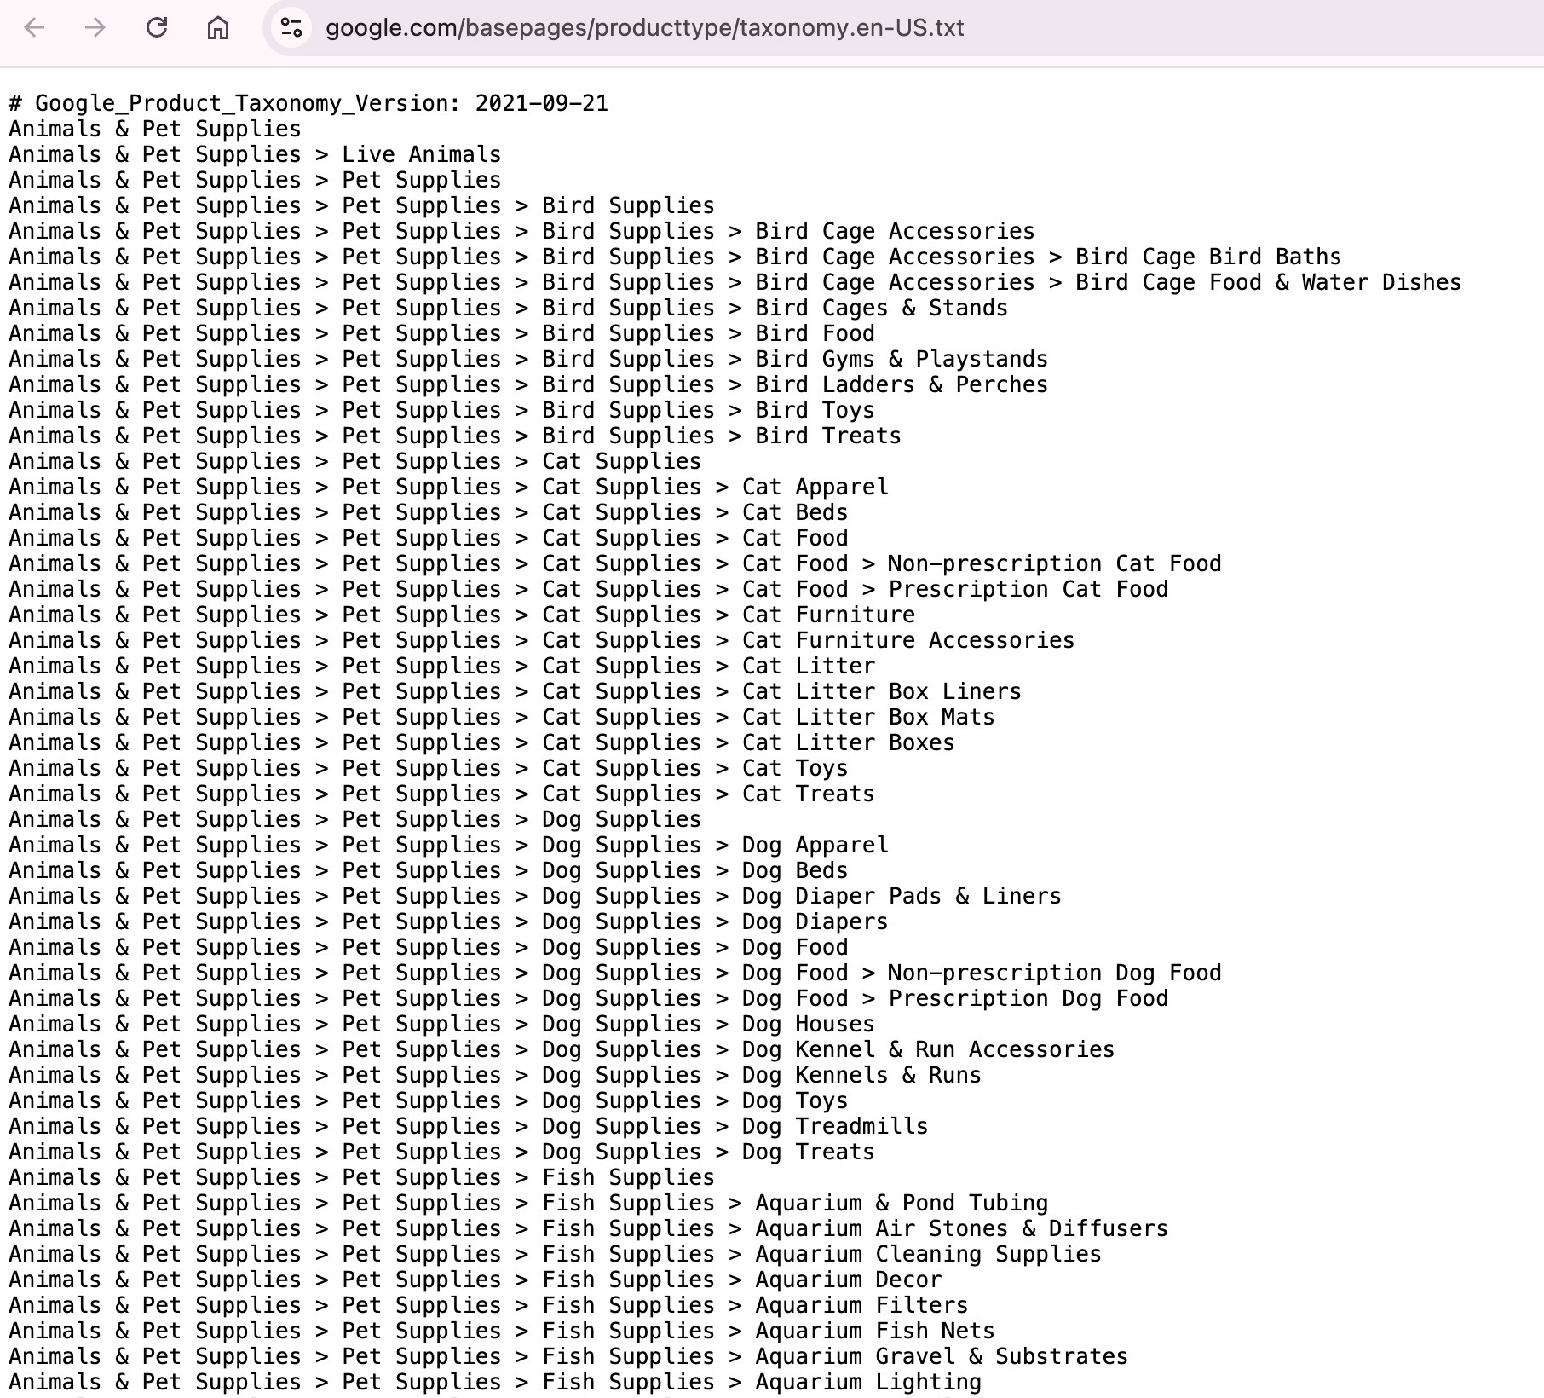The height and width of the screenshot is (1398, 1544).
Task: Select the 'Cat Furniture Accessories' line
Action: (x=542, y=640)
